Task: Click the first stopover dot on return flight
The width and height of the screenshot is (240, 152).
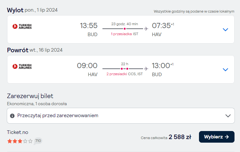Action: pos(122,69)
